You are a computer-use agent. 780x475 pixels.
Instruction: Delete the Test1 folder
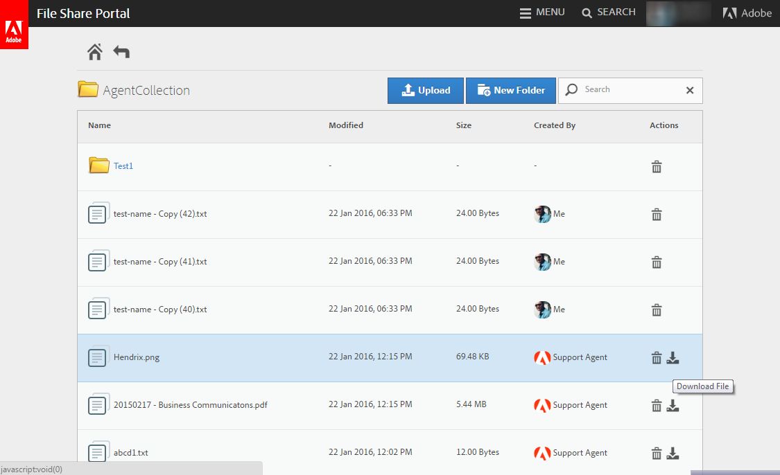pos(657,166)
